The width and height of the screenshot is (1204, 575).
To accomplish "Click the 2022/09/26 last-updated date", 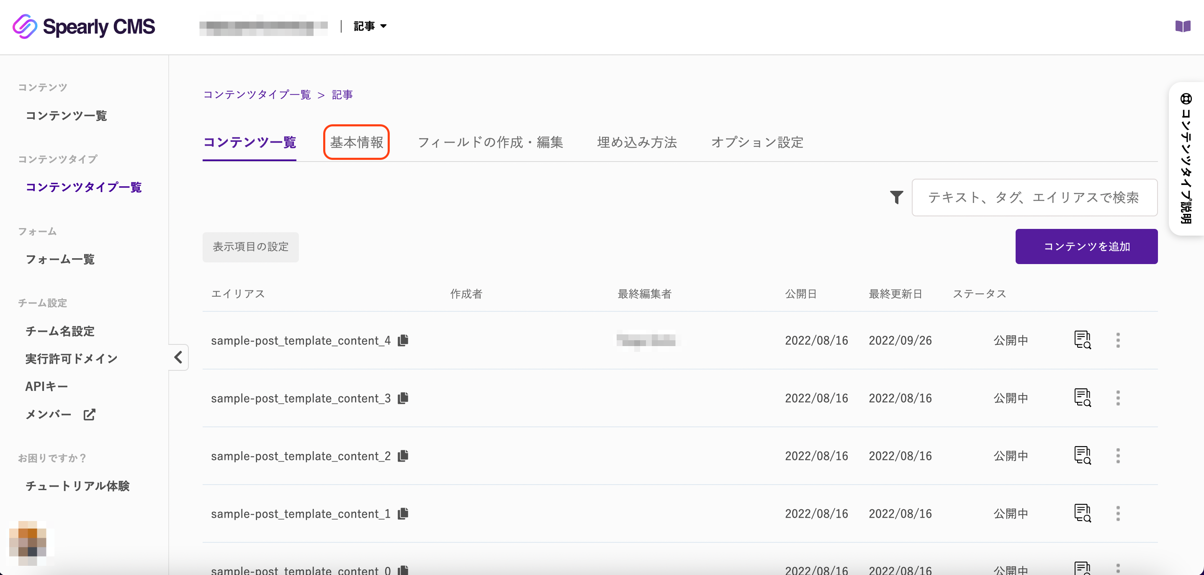I will (900, 341).
